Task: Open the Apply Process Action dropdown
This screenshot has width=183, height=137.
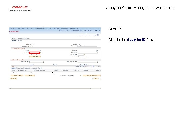Action: click(88, 62)
